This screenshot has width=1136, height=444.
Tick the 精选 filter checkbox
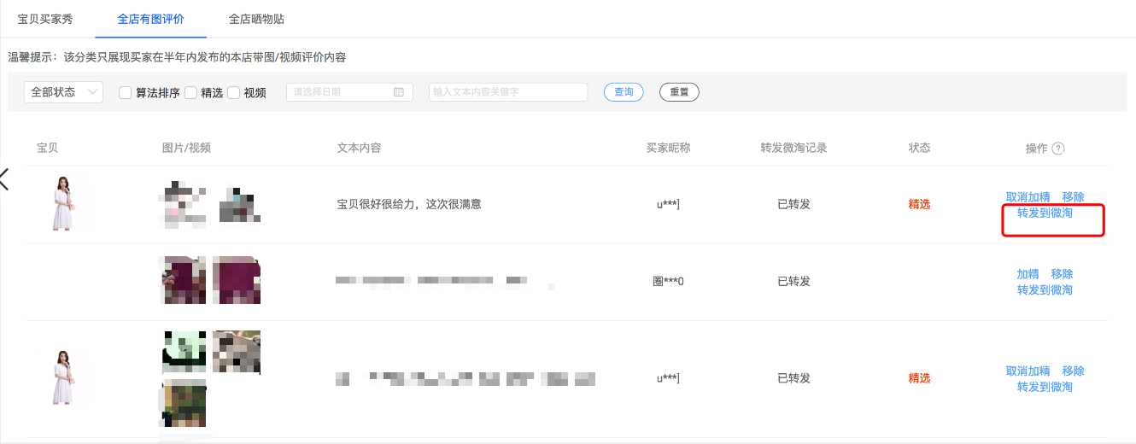[x=190, y=93]
